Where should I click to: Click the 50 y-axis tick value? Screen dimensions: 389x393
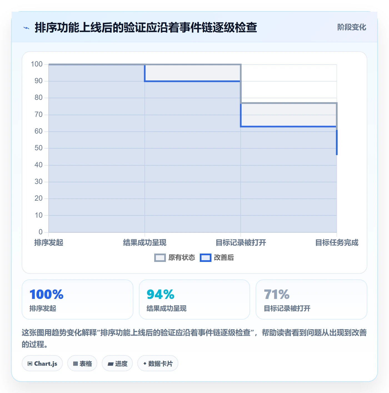39,148
